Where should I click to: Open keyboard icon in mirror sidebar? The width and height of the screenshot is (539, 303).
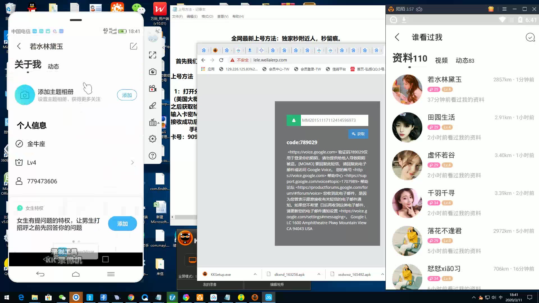(153, 123)
